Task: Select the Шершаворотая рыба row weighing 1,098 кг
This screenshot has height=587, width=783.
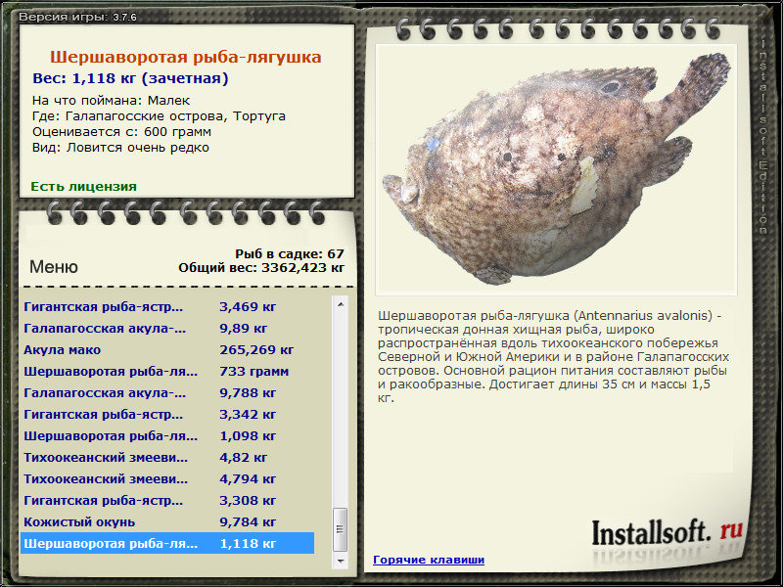Action: click(167, 435)
